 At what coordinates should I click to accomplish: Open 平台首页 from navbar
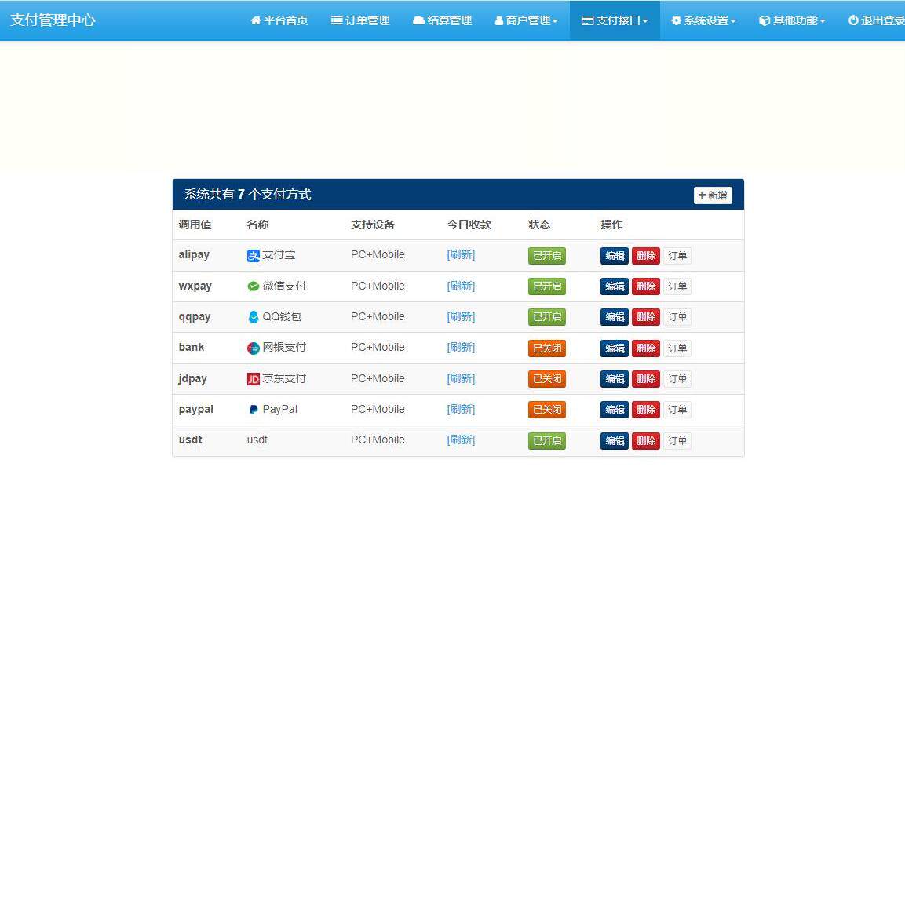point(279,20)
